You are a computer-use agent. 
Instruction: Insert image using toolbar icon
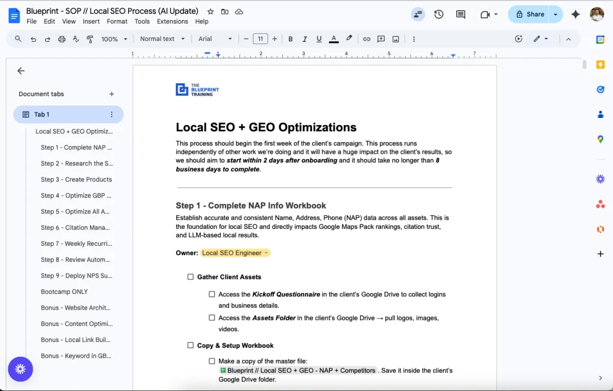pos(395,39)
